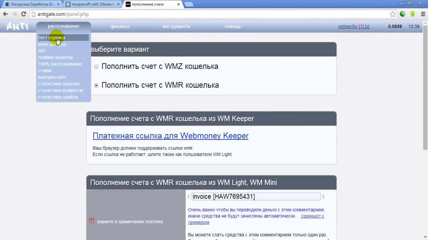Image resolution: width=428 pixels, height=240 pixels.
Task: Select the 'API' menu entry
Action: pyautogui.click(x=41, y=51)
